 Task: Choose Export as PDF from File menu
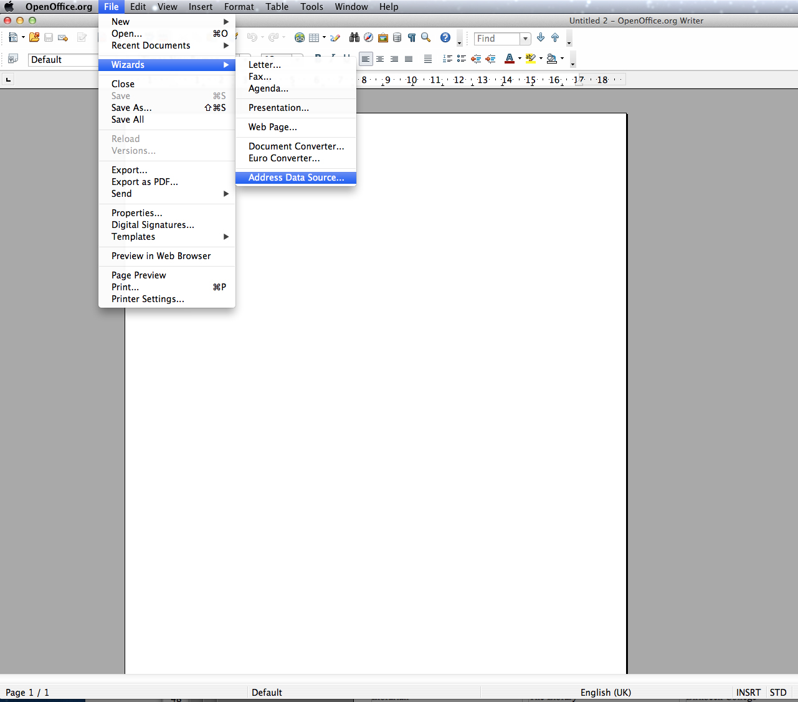(x=144, y=182)
